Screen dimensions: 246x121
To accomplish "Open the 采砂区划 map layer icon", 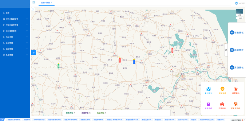I will [x=208, y=89].
